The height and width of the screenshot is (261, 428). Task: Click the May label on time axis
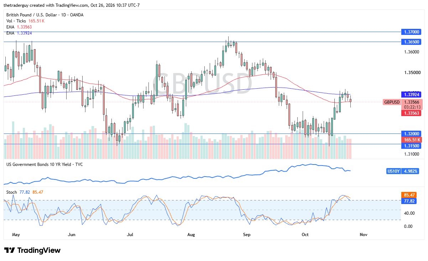[x=16, y=235]
